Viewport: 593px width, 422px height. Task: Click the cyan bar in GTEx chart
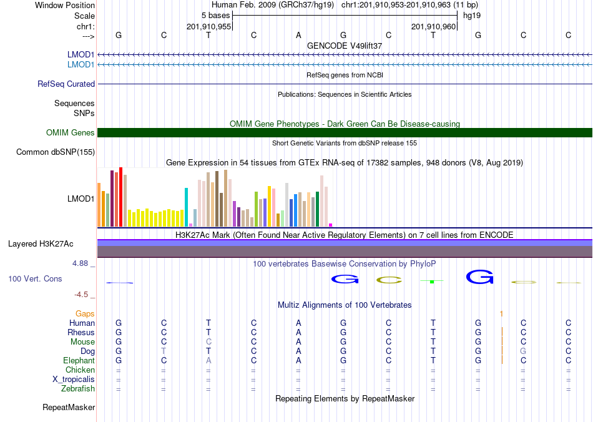pyautogui.click(x=186, y=207)
